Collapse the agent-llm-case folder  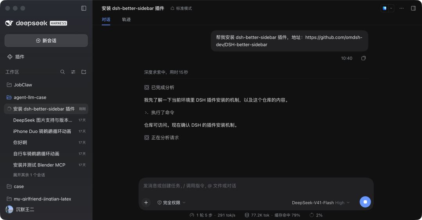pos(46,97)
